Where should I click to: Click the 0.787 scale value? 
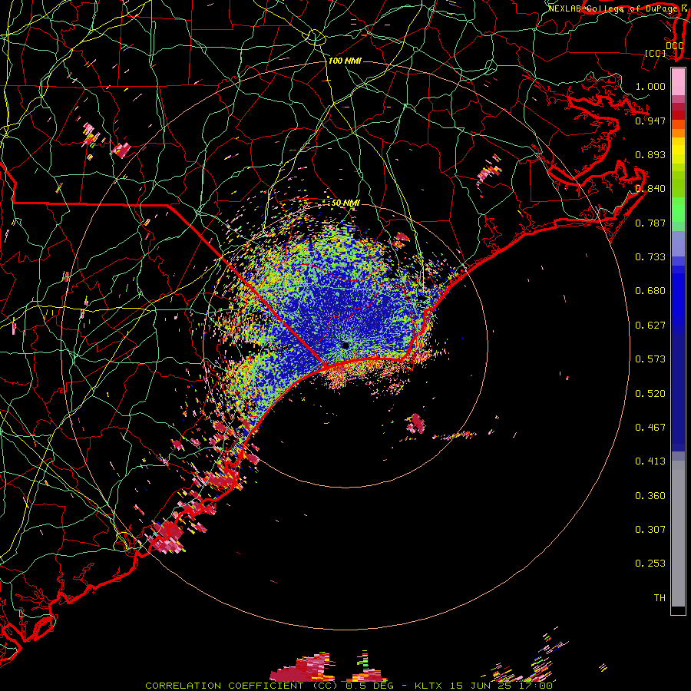point(650,223)
